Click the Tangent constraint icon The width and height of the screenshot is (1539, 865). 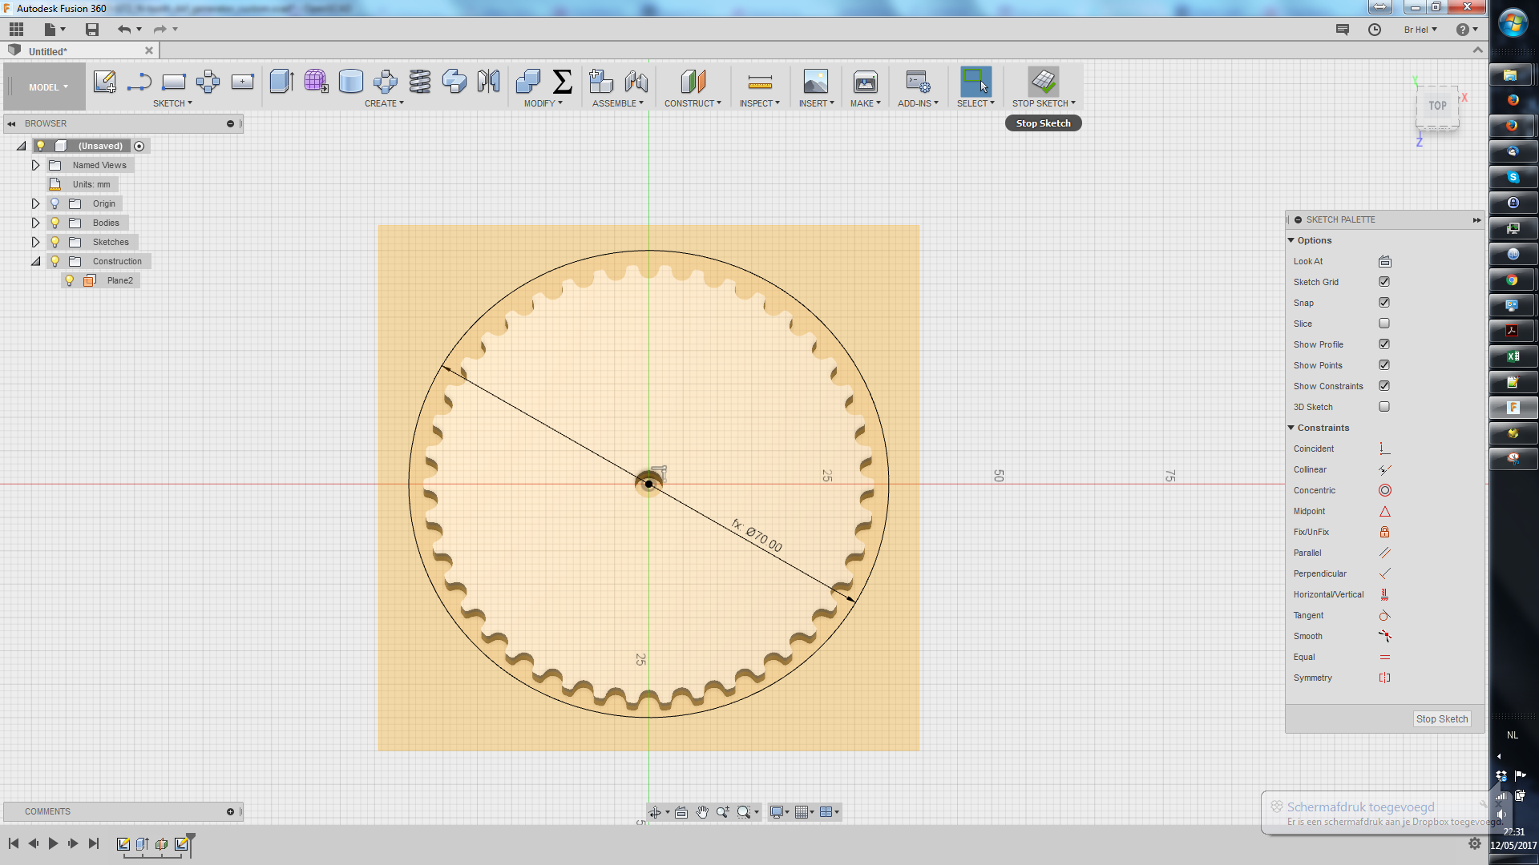coord(1384,615)
